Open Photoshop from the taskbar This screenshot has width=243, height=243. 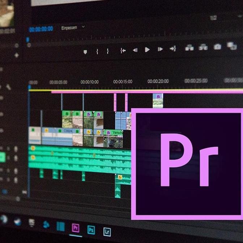(x=91, y=230)
